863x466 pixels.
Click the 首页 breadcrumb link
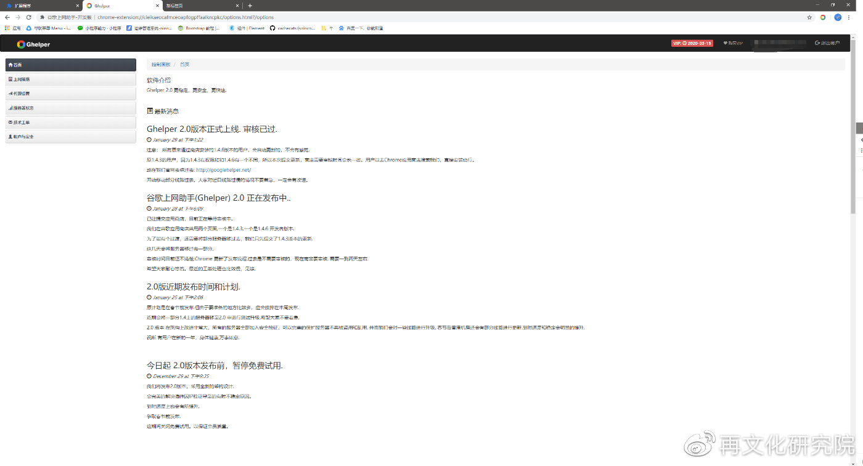tap(185, 64)
